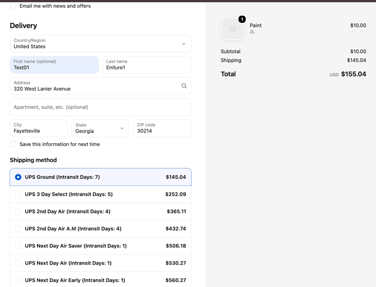The width and height of the screenshot is (376, 287).
Task: Click the address search magnifier icon
Action: [x=184, y=86]
